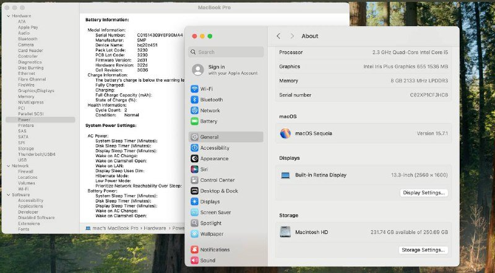Open the Appearance icon
This screenshot has height=273, width=495.
(194, 158)
